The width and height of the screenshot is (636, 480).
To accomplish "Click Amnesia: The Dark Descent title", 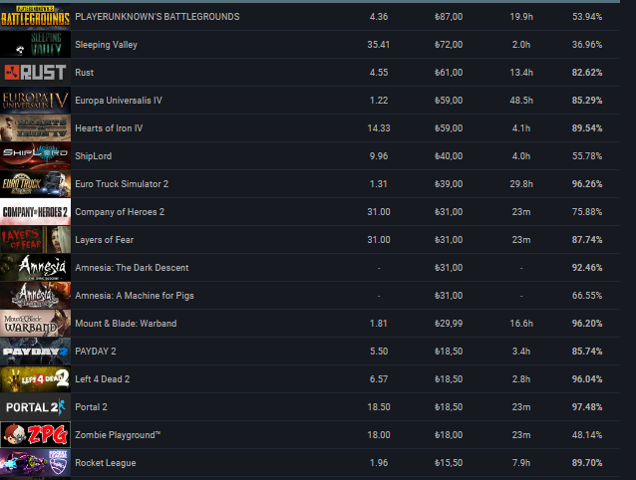I will (132, 268).
